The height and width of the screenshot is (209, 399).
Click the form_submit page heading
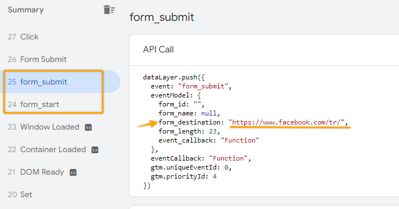162,17
